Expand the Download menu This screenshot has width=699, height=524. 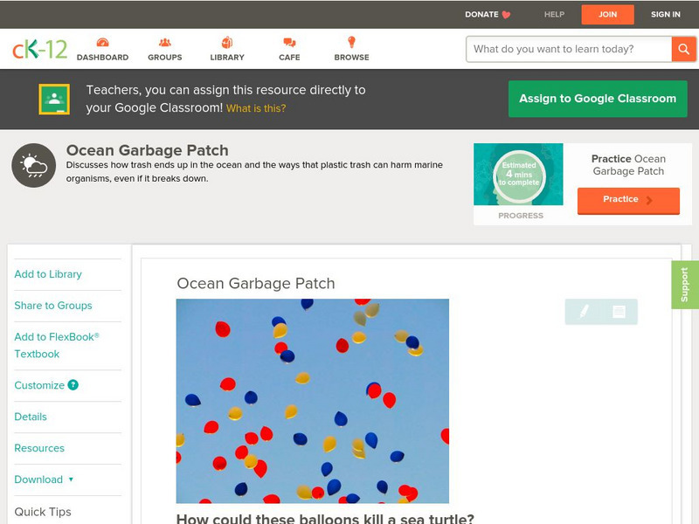click(x=43, y=479)
